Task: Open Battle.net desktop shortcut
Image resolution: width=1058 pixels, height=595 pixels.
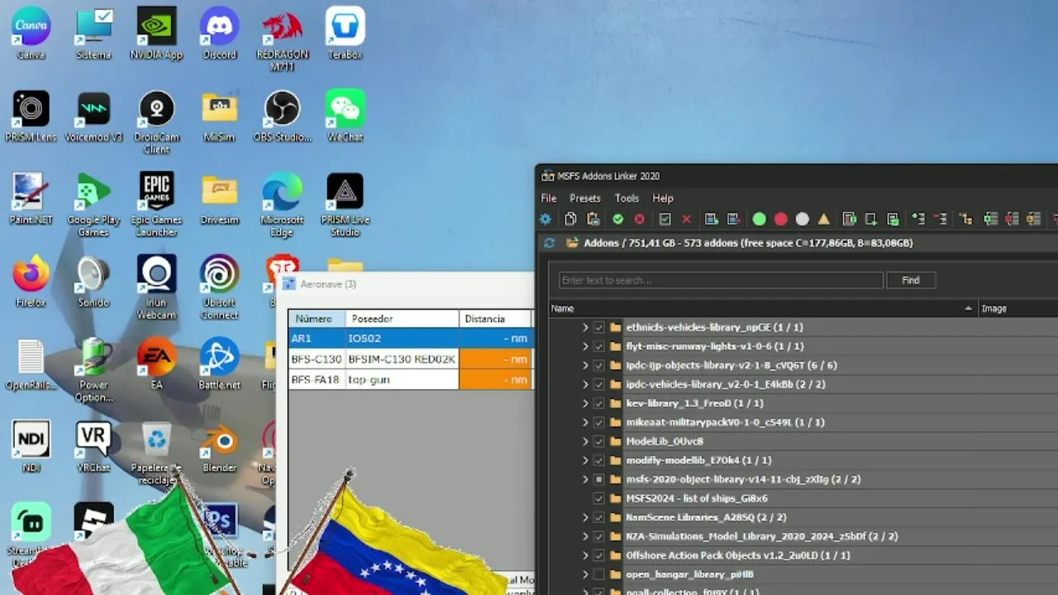Action: pyautogui.click(x=219, y=364)
